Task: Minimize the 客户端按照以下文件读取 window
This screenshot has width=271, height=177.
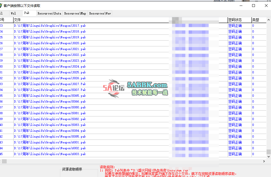Action: tap(241, 6)
